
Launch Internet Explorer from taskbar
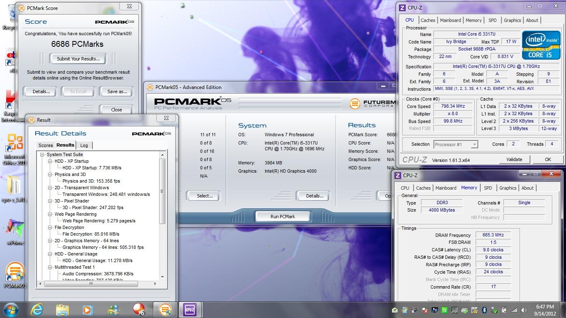point(37,310)
